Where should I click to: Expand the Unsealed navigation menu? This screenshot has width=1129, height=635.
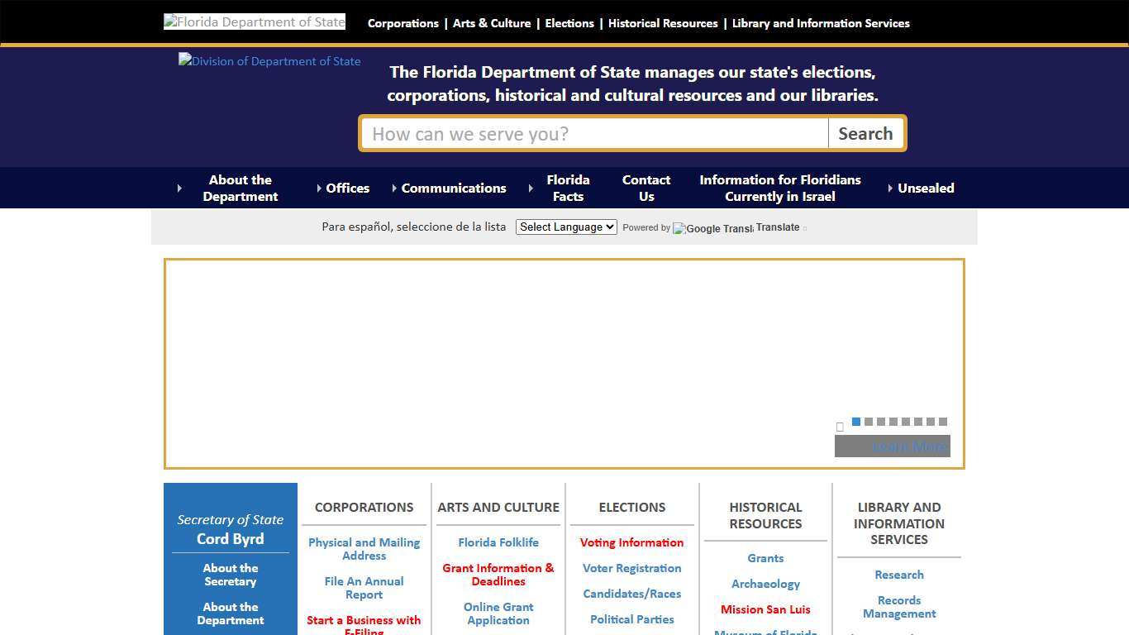(926, 188)
